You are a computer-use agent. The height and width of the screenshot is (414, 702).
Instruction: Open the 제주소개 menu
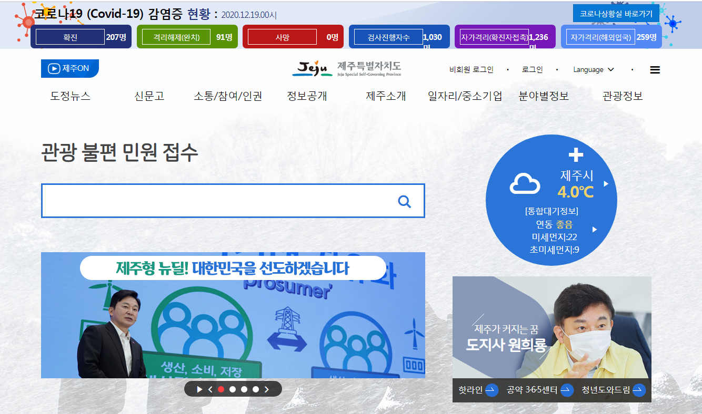pyautogui.click(x=386, y=96)
